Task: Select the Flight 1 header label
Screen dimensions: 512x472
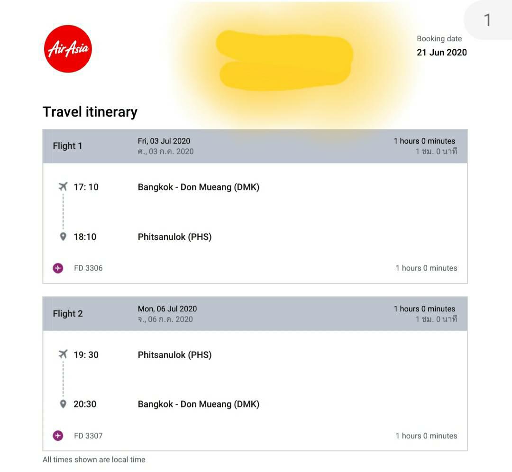Action: [x=67, y=145]
